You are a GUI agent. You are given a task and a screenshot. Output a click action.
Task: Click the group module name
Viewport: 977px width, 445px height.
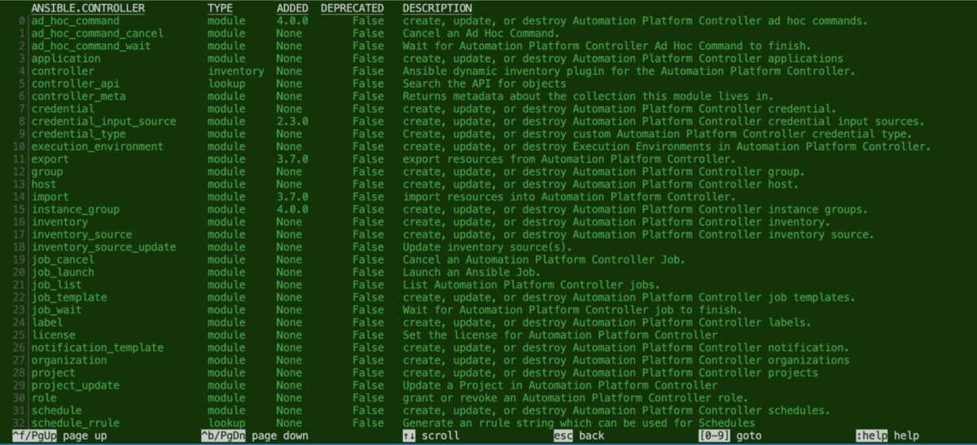click(47, 172)
